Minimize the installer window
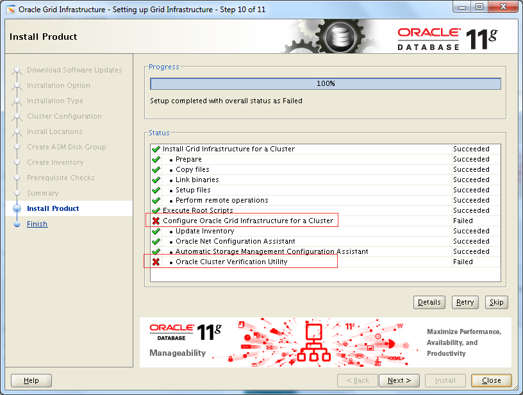This screenshot has width=523, height=395. [x=462, y=7]
